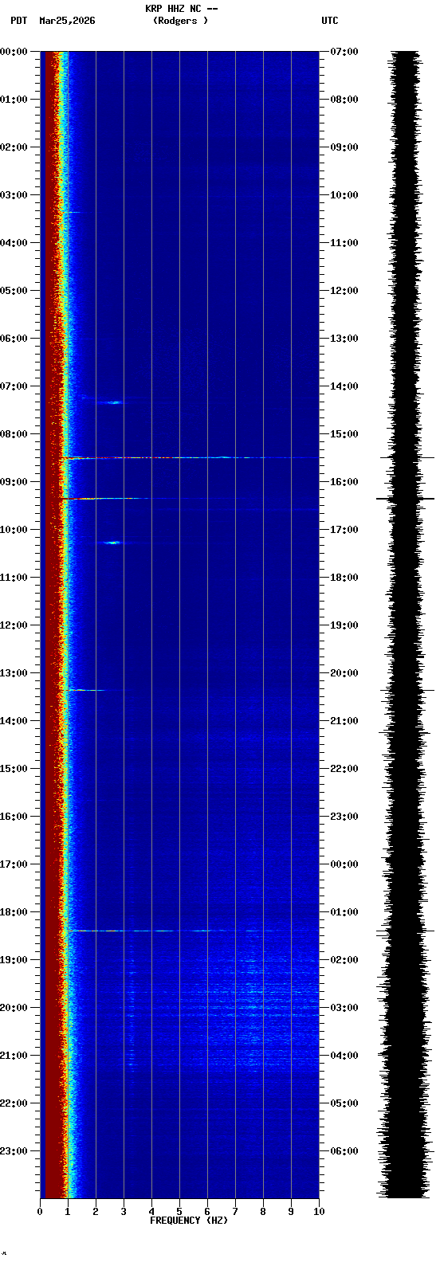Click the '0' frequency axis tick label
The width and height of the screenshot is (440, 1262).
[40, 1212]
